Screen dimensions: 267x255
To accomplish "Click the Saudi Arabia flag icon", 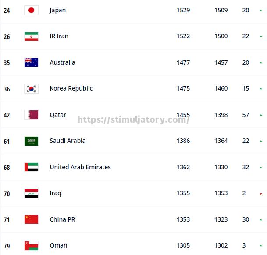I will point(31,141).
